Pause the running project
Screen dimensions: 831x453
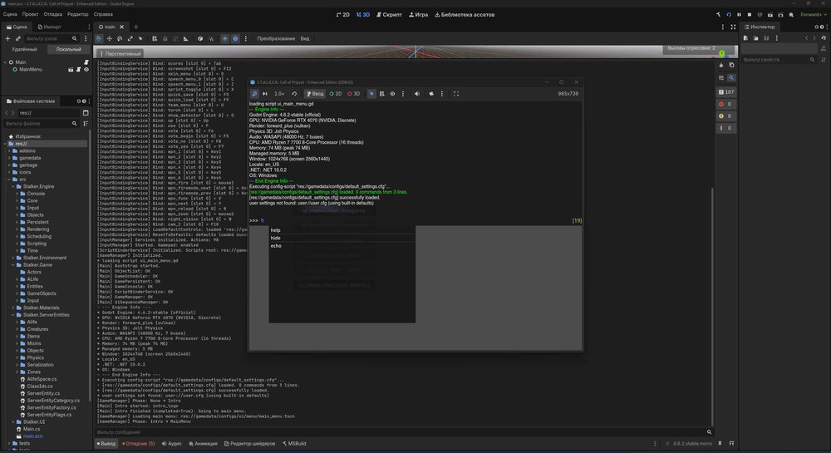point(739,15)
